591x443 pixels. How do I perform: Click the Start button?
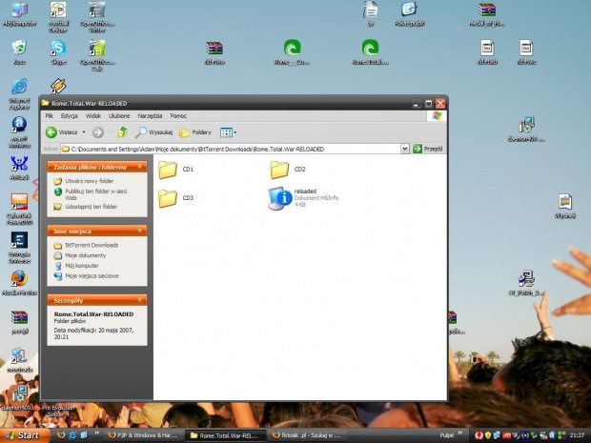click(24, 435)
